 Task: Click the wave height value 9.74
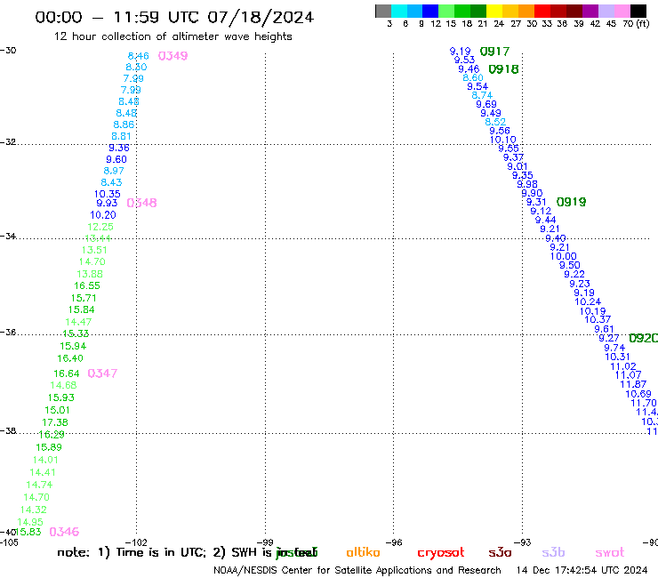pyautogui.click(x=614, y=348)
